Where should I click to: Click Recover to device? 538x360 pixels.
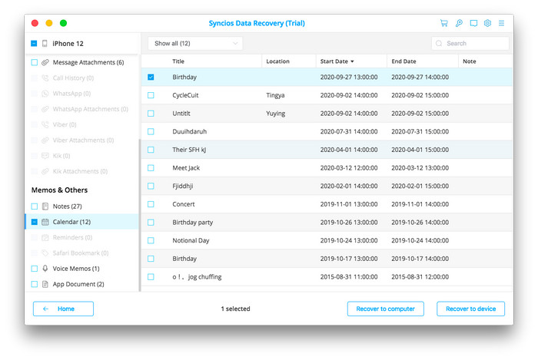pyautogui.click(x=470, y=309)
